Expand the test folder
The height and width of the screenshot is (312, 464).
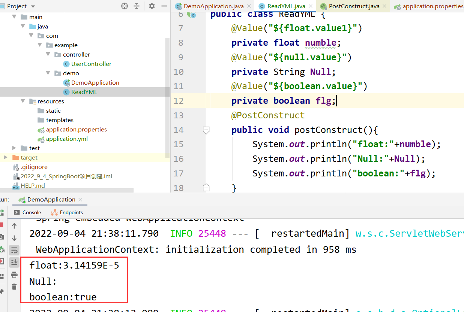[x=14, y=148]
